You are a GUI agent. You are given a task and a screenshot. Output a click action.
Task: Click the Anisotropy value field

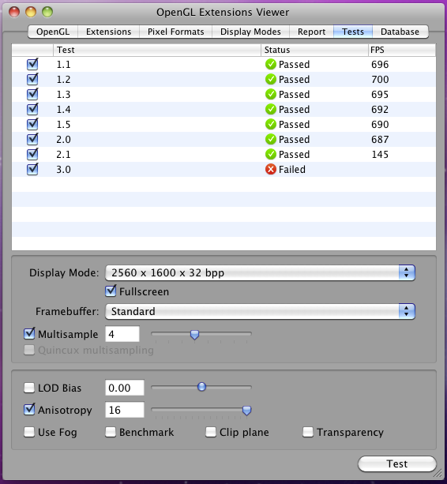tap(125, 410)
